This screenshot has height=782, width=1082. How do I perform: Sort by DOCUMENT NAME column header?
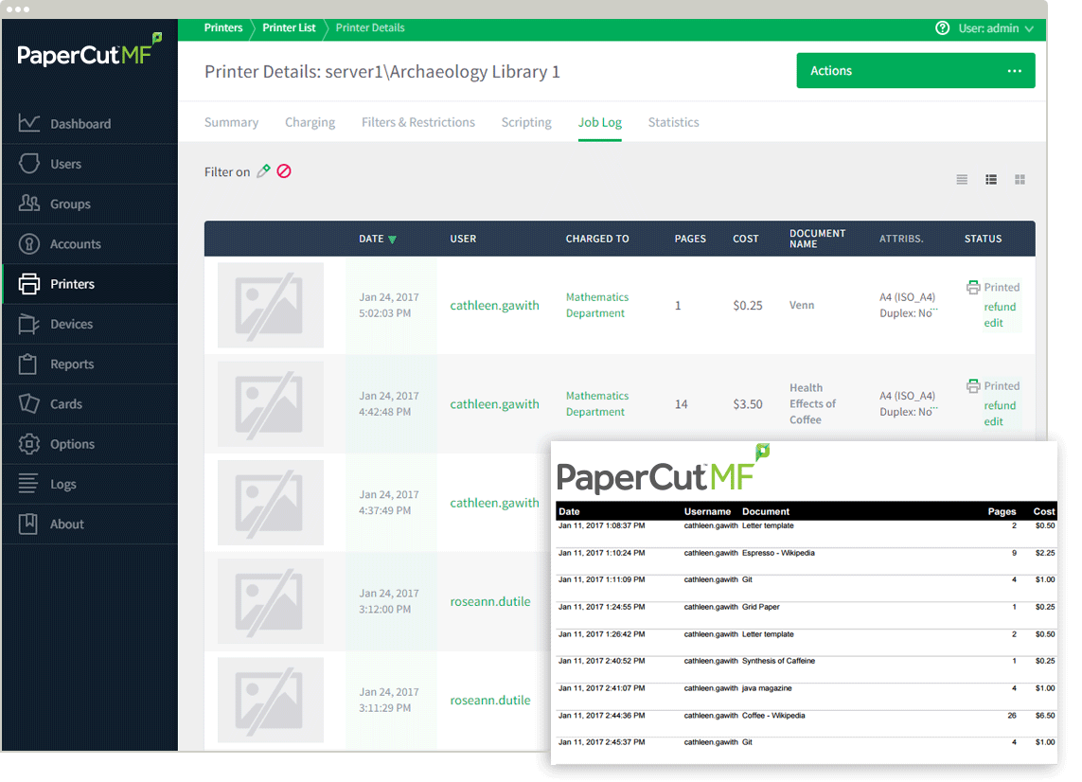point(817,239)
